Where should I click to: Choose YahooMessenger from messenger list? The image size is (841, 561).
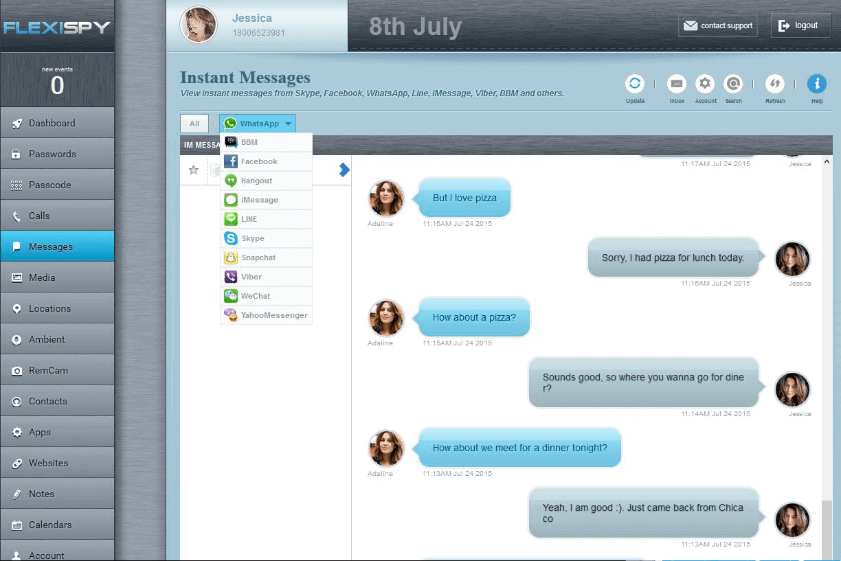266,315
